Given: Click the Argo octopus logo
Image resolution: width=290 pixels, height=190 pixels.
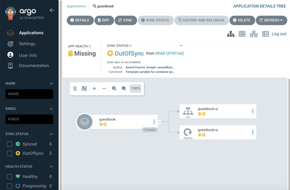Looking at the screenshot, I should coord(11,13).
